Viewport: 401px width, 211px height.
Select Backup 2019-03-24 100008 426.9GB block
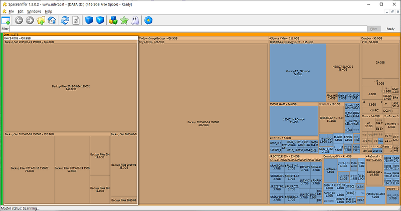[203, 124]
